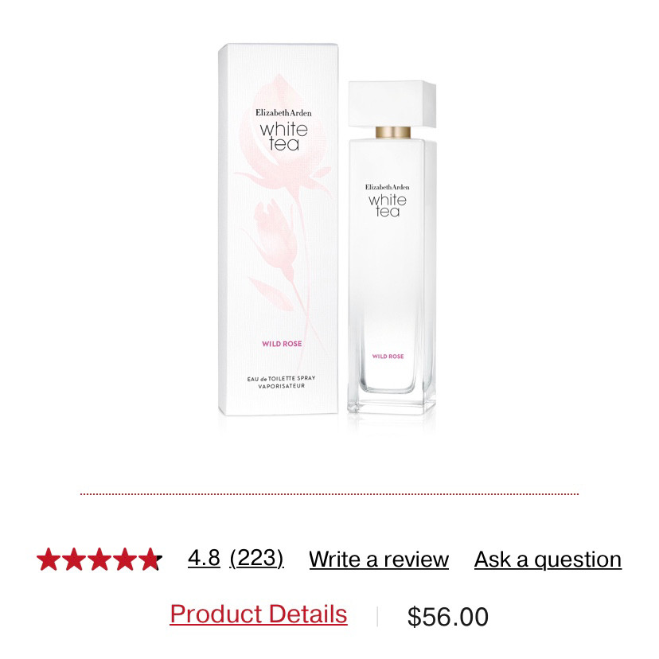Click the third red rating star
Screen dimensions: 659x659
pos(99,559)
